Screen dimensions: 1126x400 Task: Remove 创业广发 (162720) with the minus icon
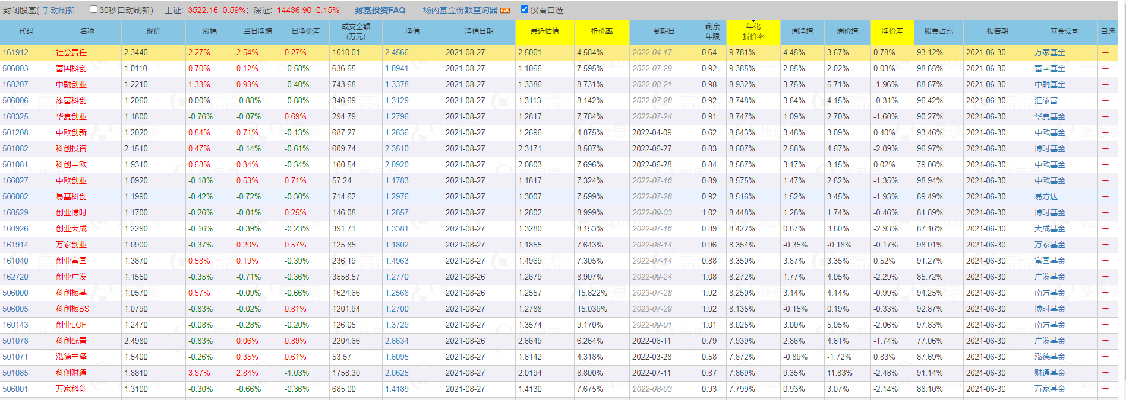coord(1105,277)
